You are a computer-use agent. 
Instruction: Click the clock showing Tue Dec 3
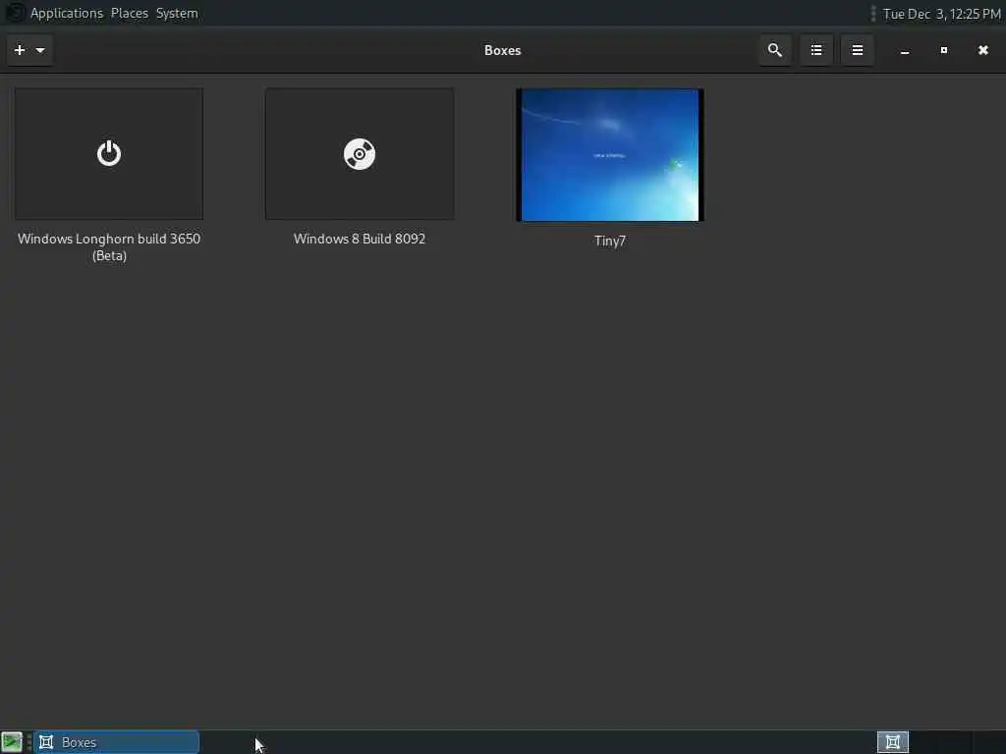point(941,14)
